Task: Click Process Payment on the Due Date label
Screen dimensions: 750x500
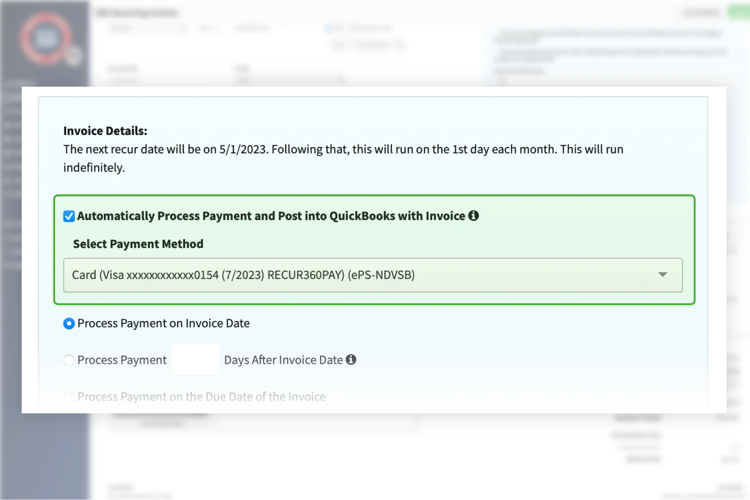Action: 201,397
